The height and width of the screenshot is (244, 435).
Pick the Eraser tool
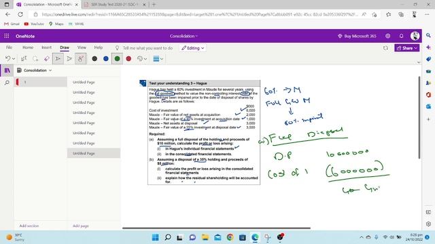46,58
